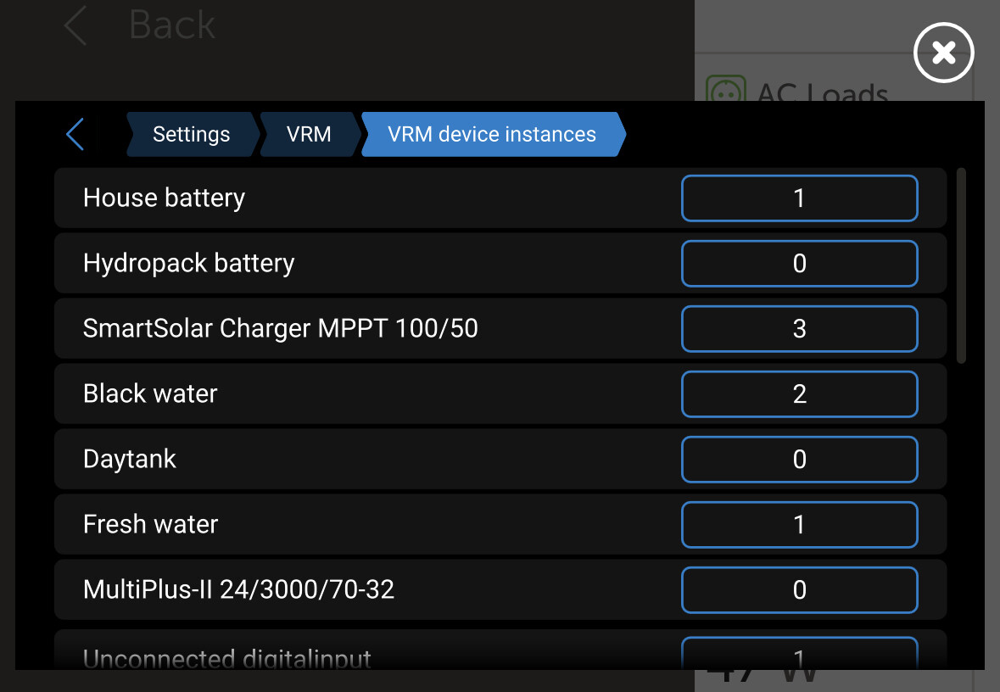Image resolution: width=1000 pixels, height=692 pixels.
Task: Click the Back text at top left
Action: [x=172, y=25]
